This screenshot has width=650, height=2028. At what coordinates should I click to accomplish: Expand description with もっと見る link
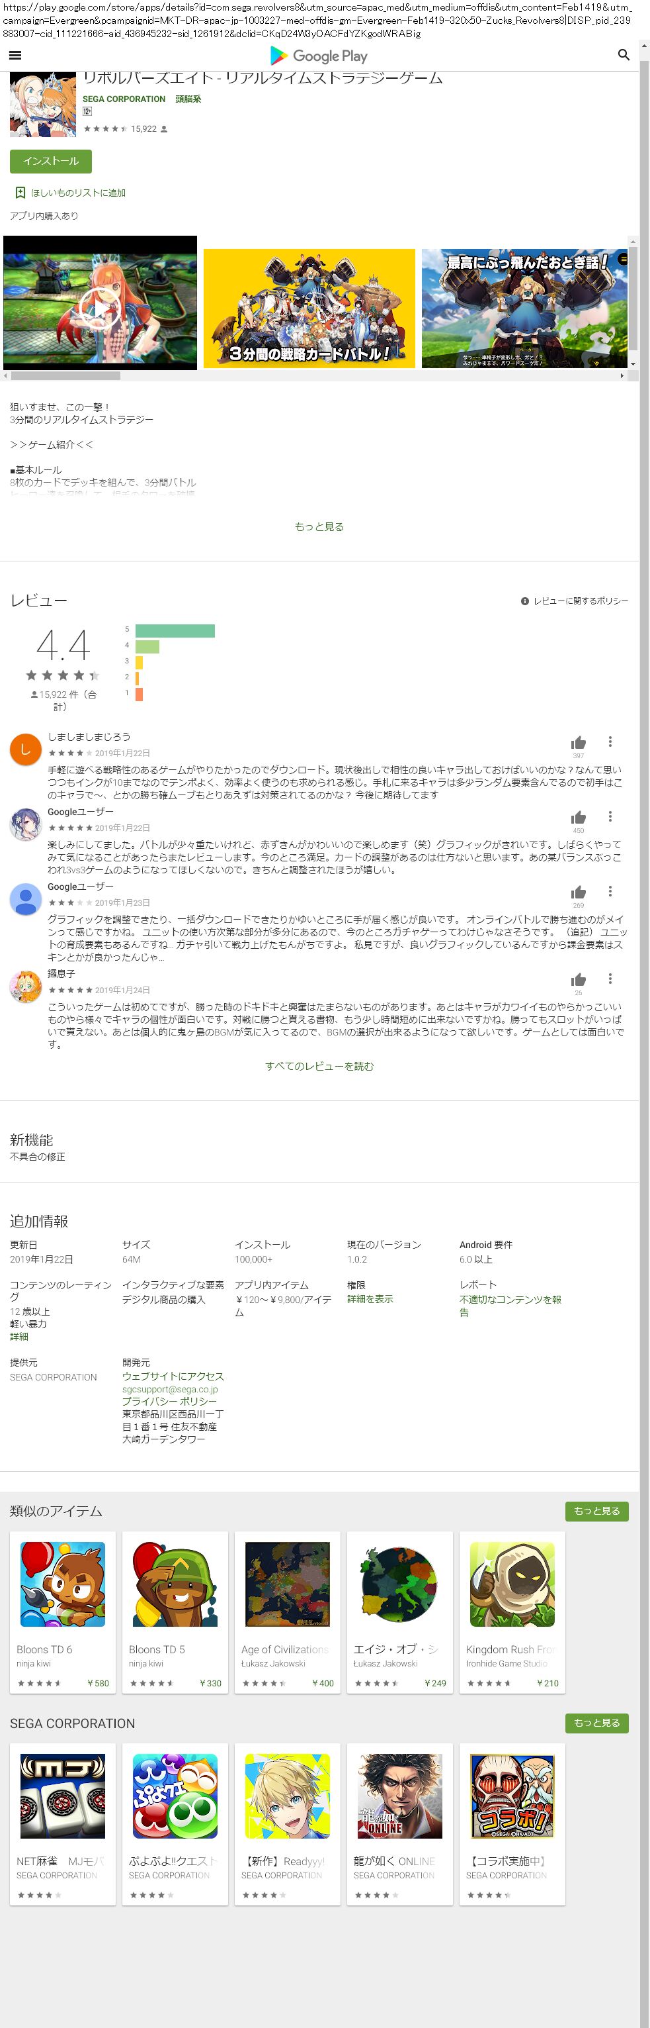click(319, 526)
